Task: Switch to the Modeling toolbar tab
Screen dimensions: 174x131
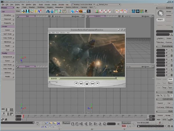Action: (41, 7)
